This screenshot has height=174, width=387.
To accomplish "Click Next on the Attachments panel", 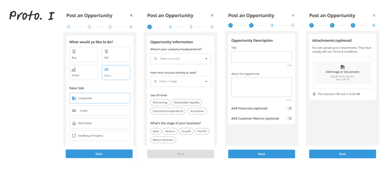I will pyautogui.click(x=343, y=154).
